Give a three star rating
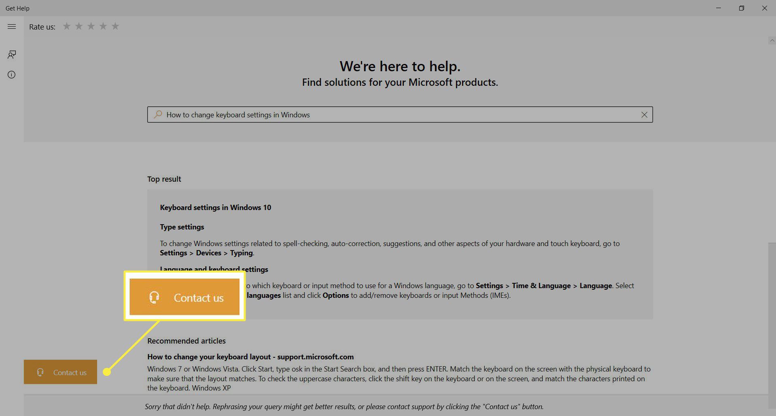This screenshot has width=776, height=416. [91, 26]
